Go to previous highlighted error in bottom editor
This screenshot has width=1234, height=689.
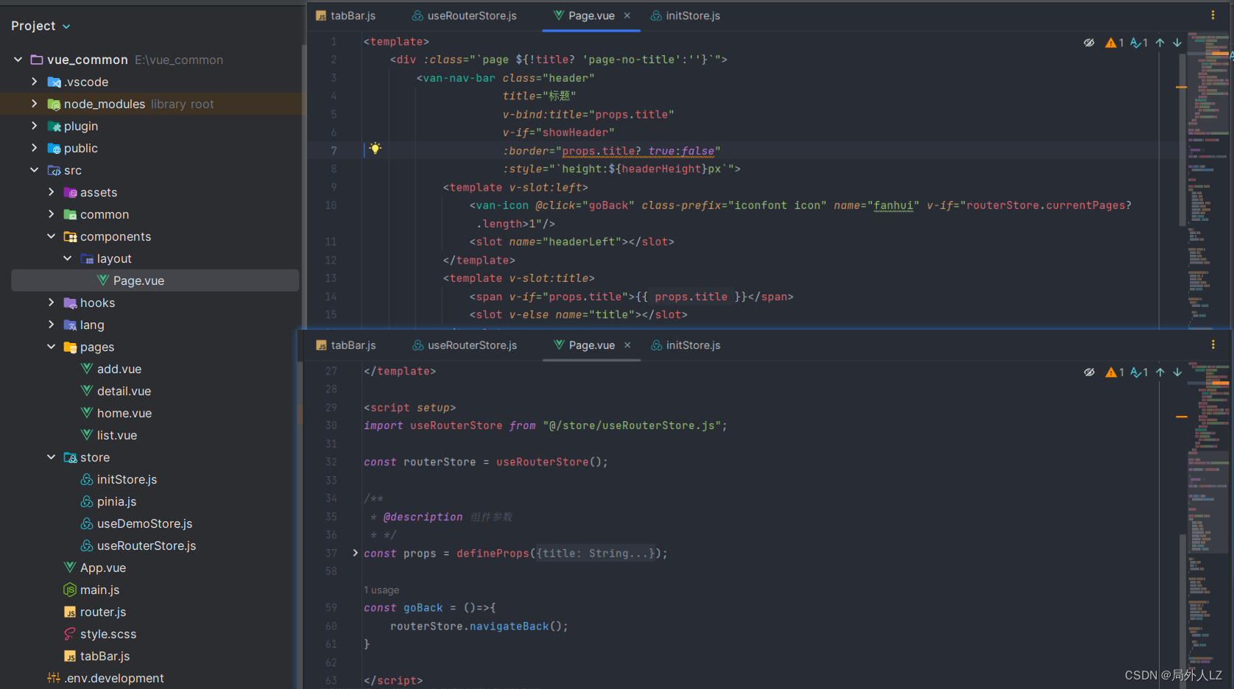(1160, 372)
